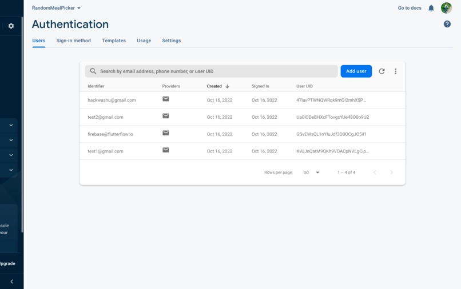Go to next page of users
The height and width of the screenshot is (289, 461).
pyautogui.click(x=391, y=172)
